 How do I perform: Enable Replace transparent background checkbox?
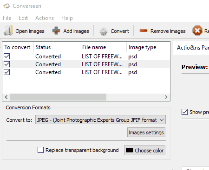[x=40, y=150]
